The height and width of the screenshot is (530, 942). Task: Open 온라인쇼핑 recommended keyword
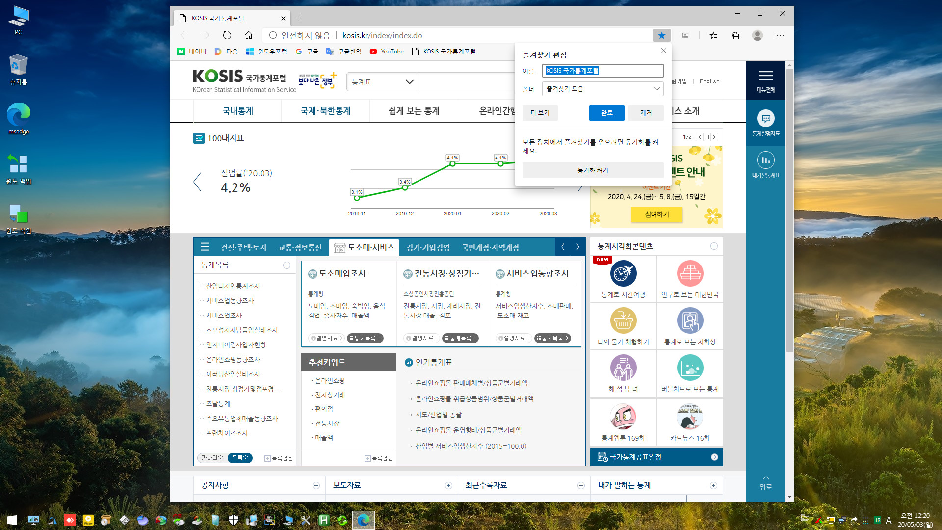[x=330, y=381]
